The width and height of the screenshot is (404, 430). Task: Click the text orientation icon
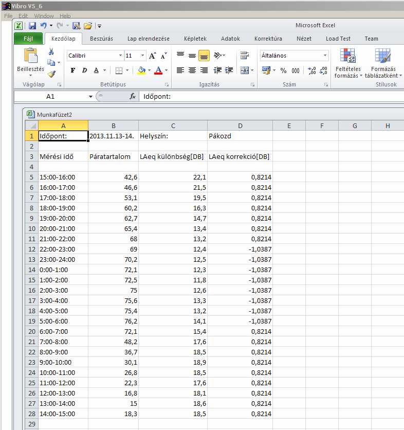pyautogui.click(x=217, y=56)
